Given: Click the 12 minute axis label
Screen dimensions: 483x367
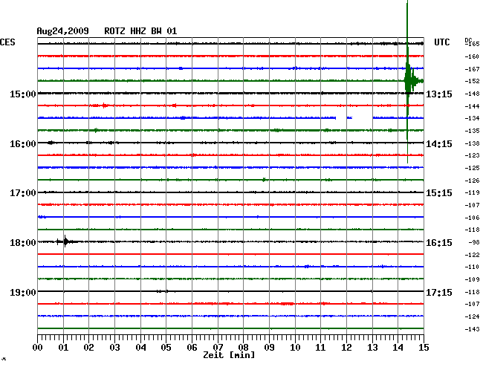Looking at the screenshot, I should pyautogui.click(x=346, y=348).
